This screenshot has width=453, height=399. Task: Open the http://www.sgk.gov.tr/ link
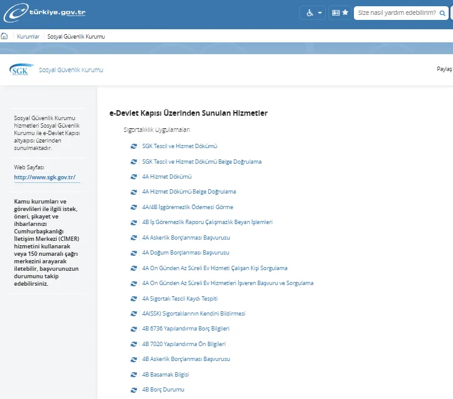click(45, 177)
